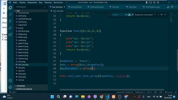
Task: Switch to the autoload.php tab
Action: pos(76,7)
